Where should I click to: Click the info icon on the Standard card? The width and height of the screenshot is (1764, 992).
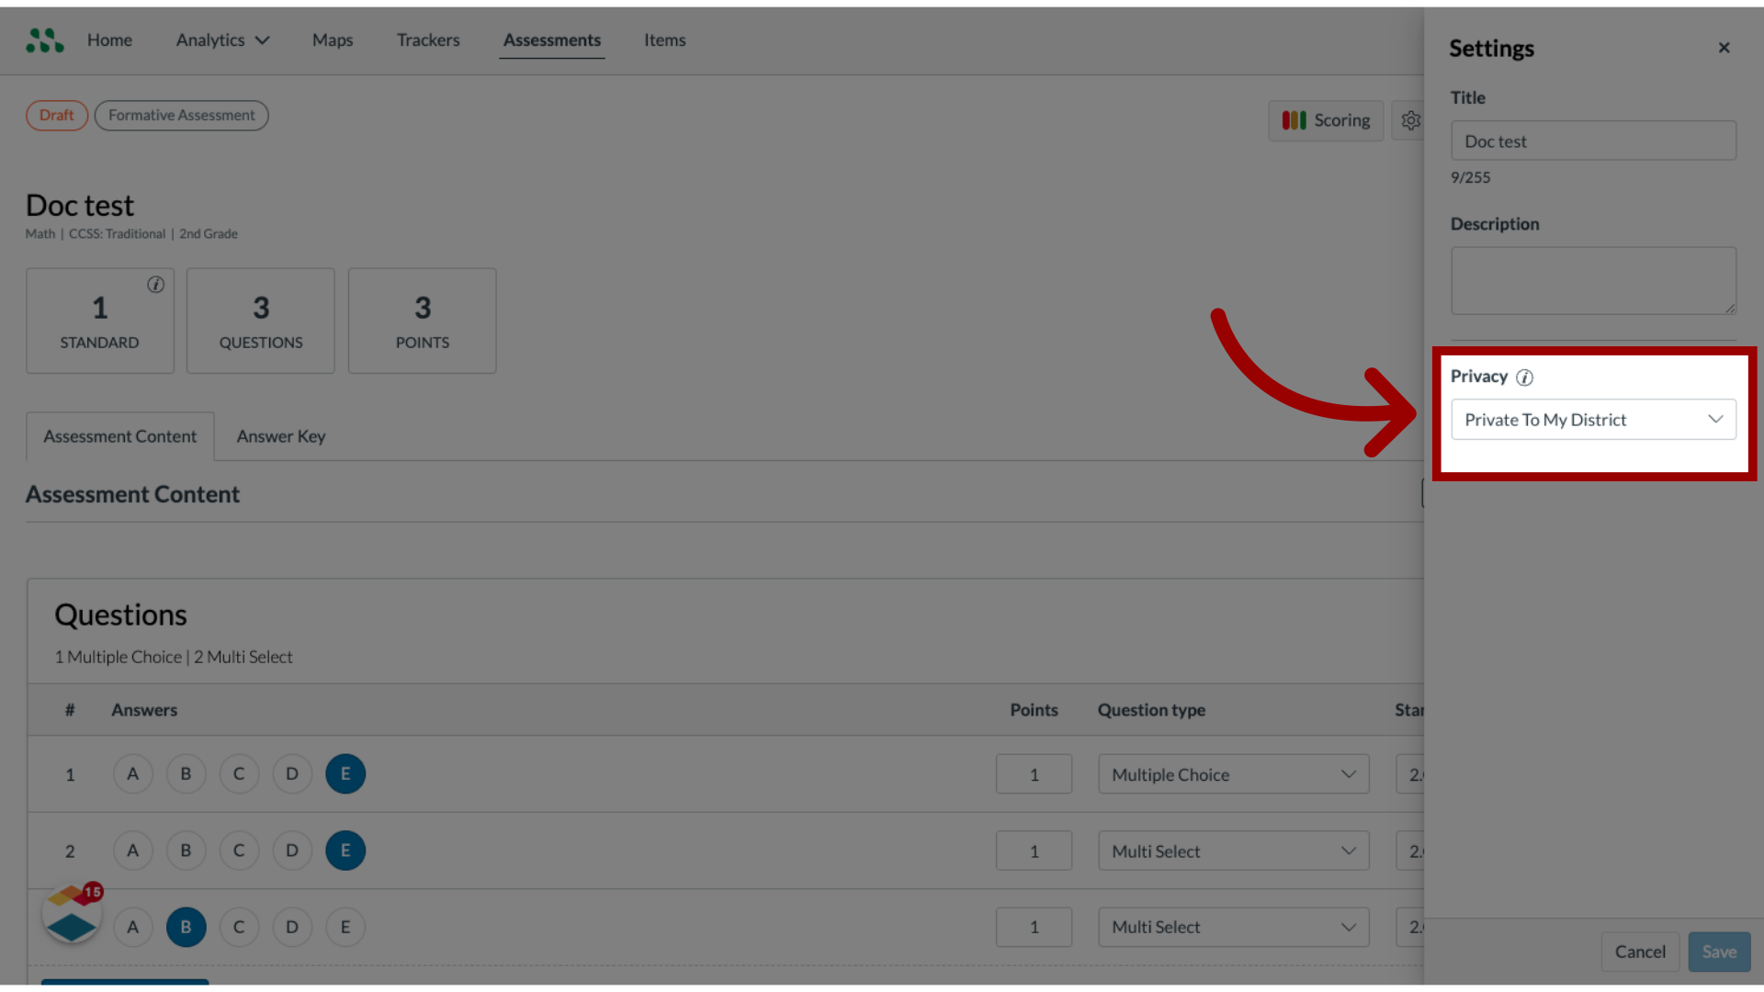[156, 285]
